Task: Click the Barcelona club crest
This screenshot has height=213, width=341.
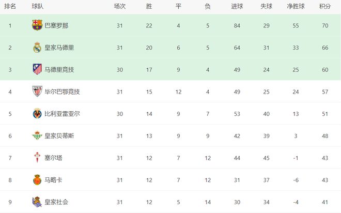Action: tap(37, 25)
